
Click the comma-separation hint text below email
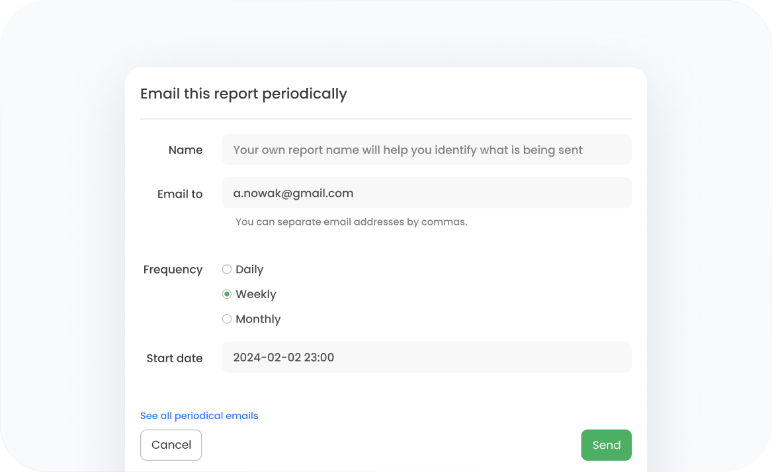[x=351, y=222]
